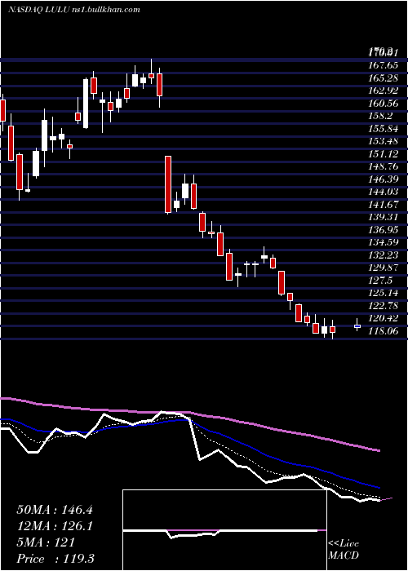Click the 153.48 price axis label
This screenshot has width=408, height=571.
pyautogui.click(x=384, y=141)
